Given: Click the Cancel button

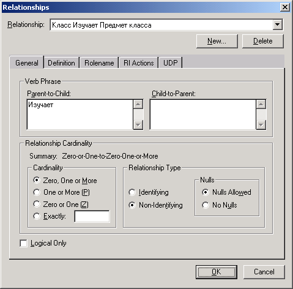Looking at the screenshot, I should tap(264, 272).
